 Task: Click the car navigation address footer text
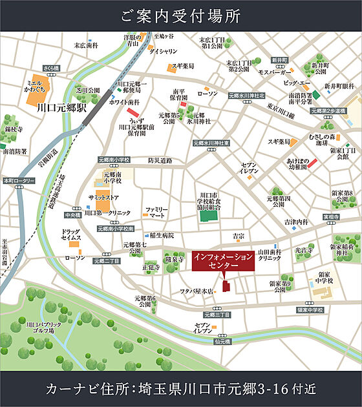tap(181, 389)
